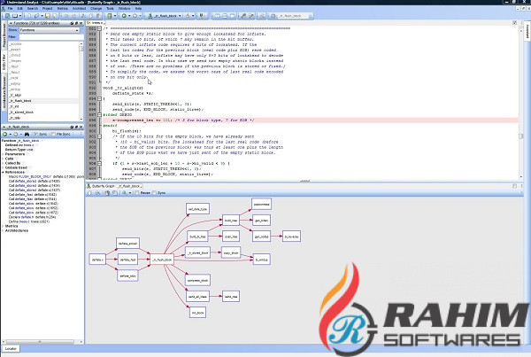
Task: Click the compress_block node in graph
Action: click(197, 281)
